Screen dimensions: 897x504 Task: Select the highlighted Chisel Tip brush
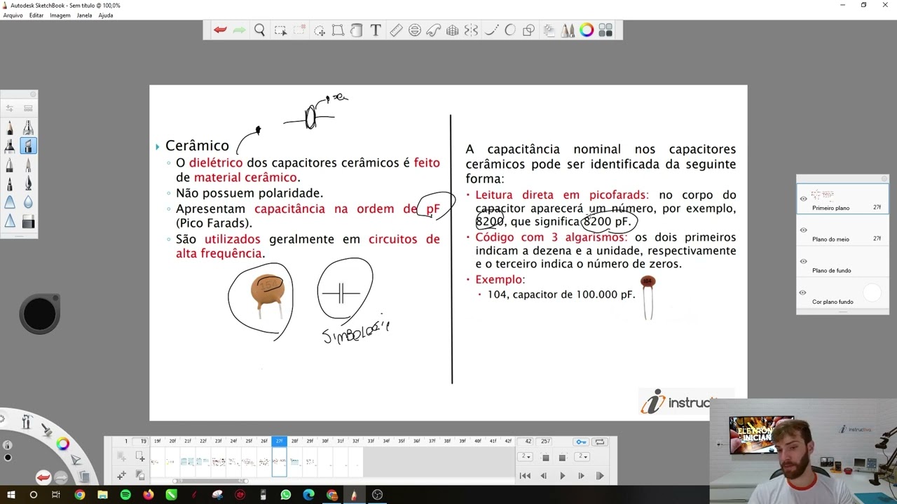pos(28,146)
